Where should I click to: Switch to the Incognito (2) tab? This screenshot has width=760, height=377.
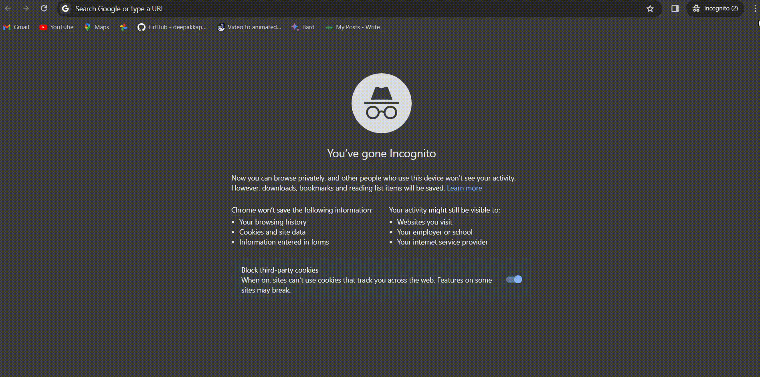(x=715, y=8)
